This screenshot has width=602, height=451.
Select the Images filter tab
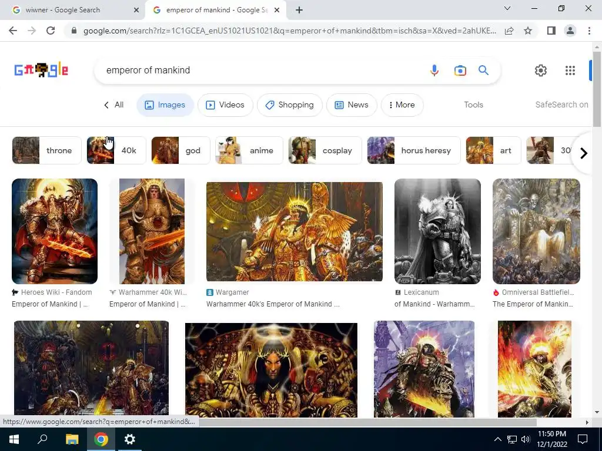[165, 105]
